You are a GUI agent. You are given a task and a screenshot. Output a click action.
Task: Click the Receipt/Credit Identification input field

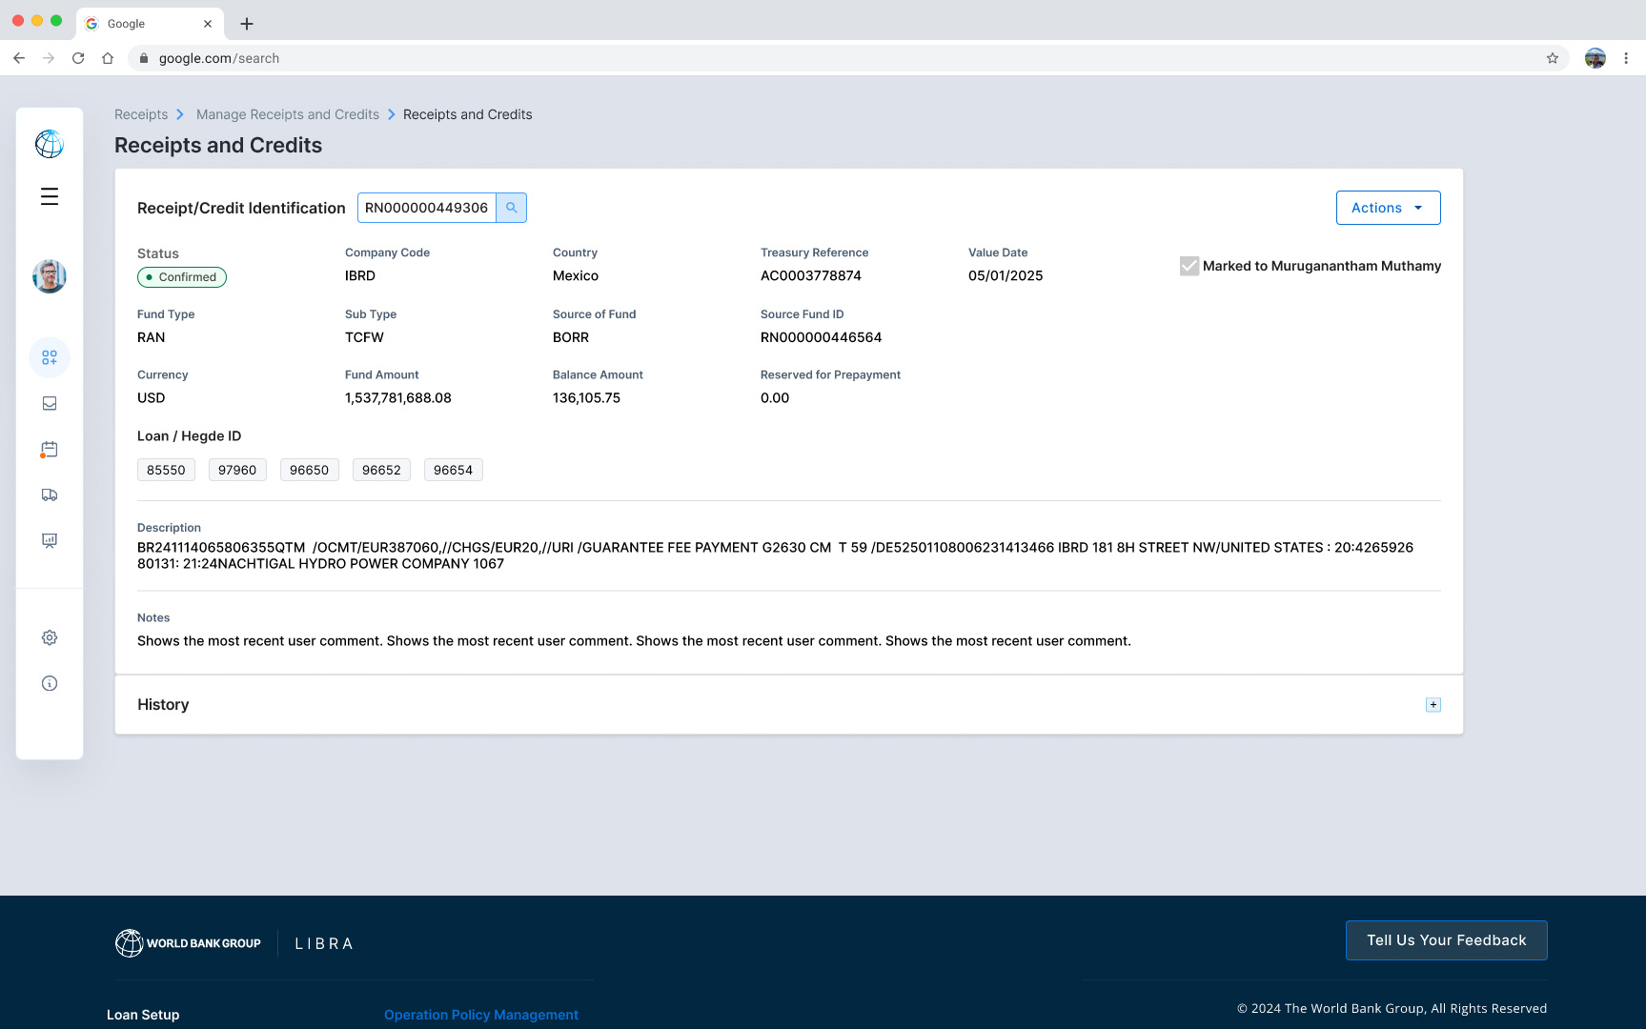point(426,208)
